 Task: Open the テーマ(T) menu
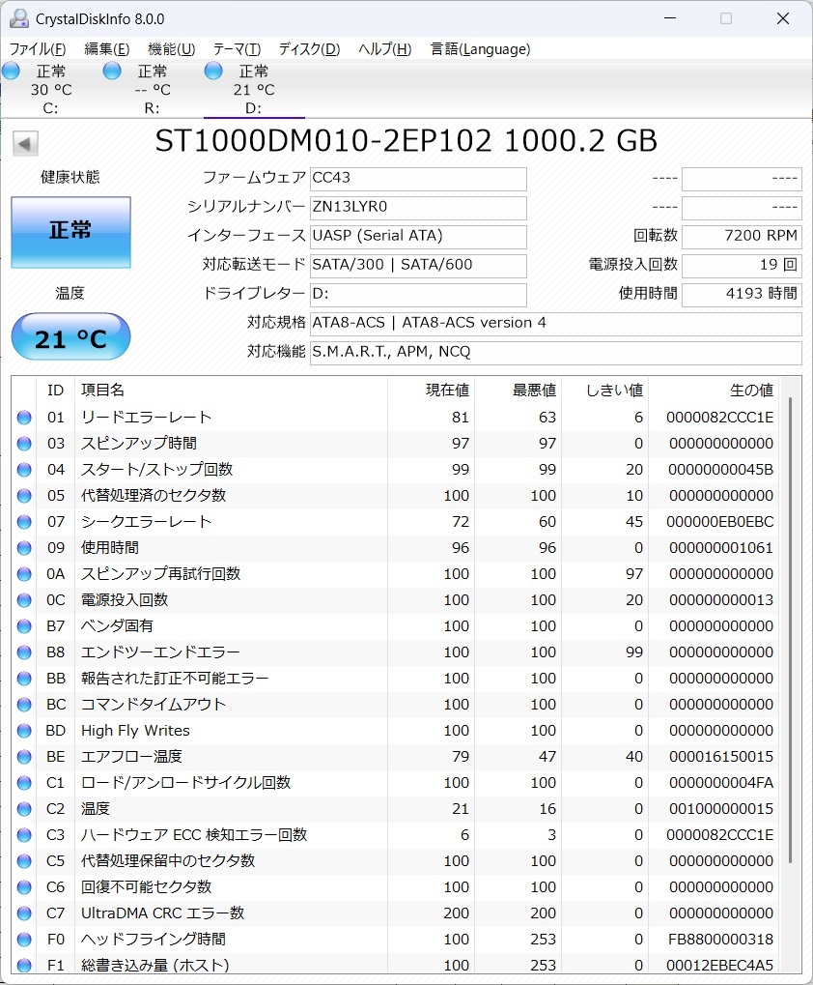coord(237,49)
